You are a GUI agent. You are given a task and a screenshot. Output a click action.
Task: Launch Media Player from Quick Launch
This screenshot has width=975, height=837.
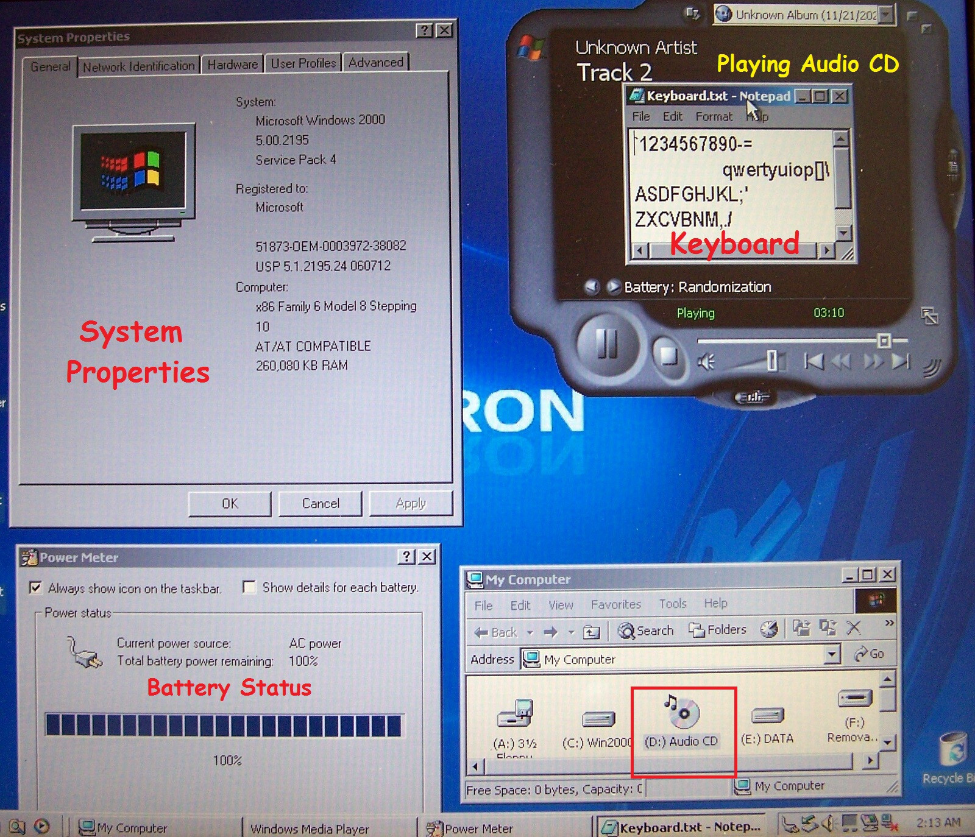[41, 826]
